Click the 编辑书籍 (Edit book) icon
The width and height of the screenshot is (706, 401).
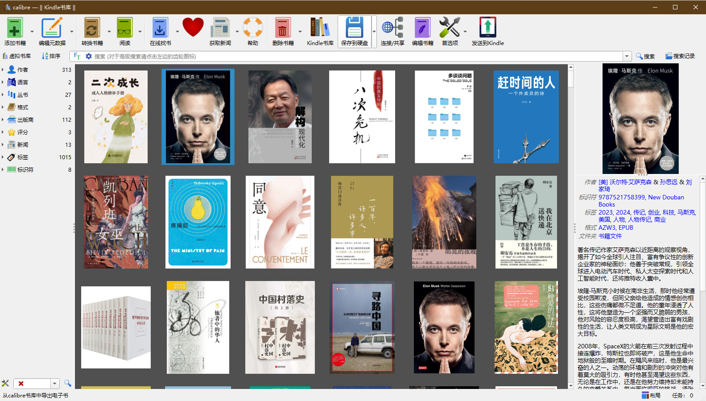[x=422, y=28]
